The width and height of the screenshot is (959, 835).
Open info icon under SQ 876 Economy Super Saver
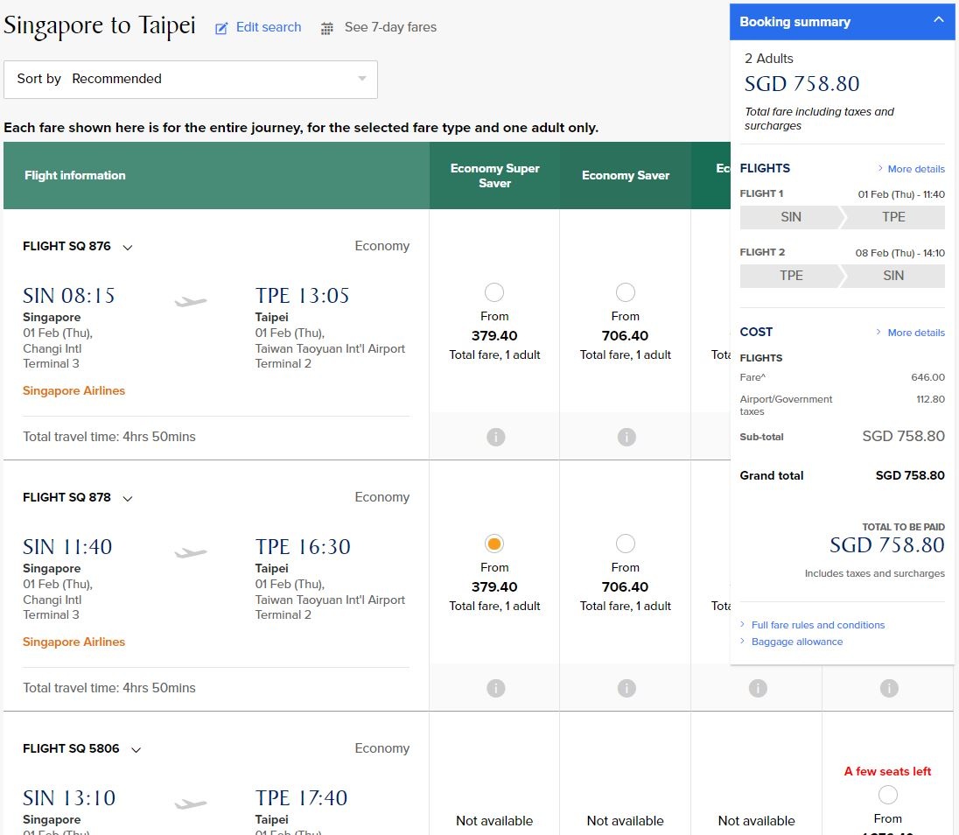[x=495, y=437]
